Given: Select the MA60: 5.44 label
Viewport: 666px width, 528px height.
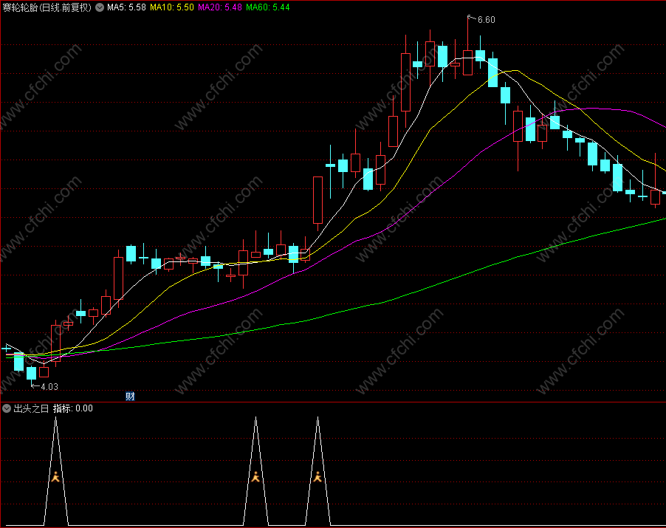Looking at the screenshot, I should point(267,7).
